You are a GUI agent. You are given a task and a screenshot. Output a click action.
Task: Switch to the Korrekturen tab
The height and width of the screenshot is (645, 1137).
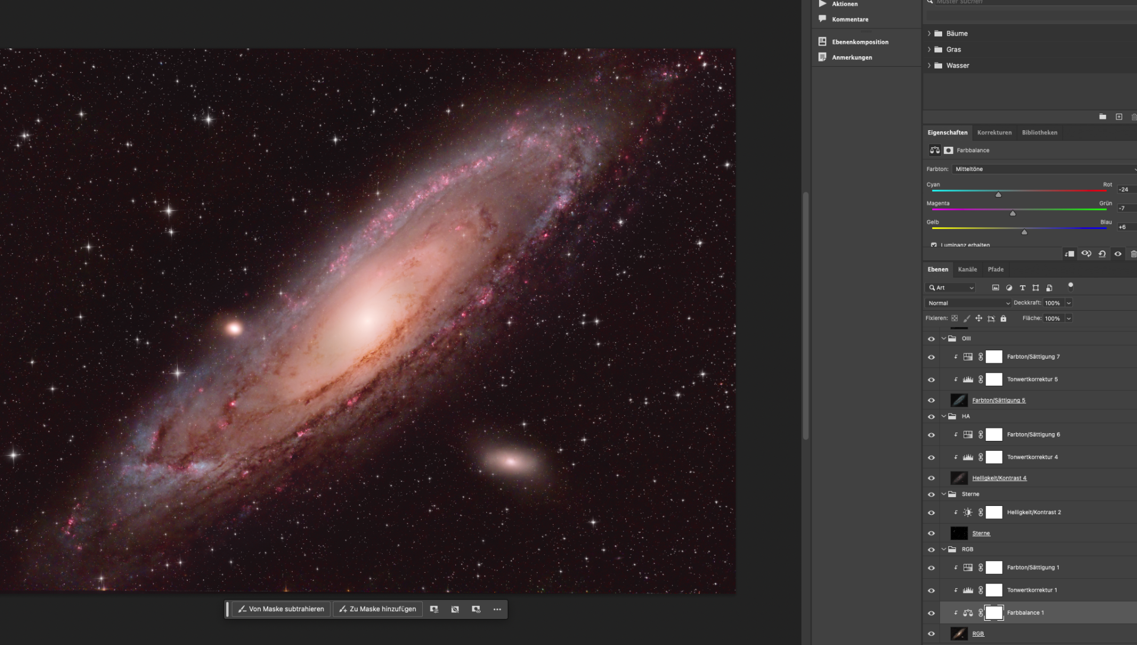coord(994,133)
